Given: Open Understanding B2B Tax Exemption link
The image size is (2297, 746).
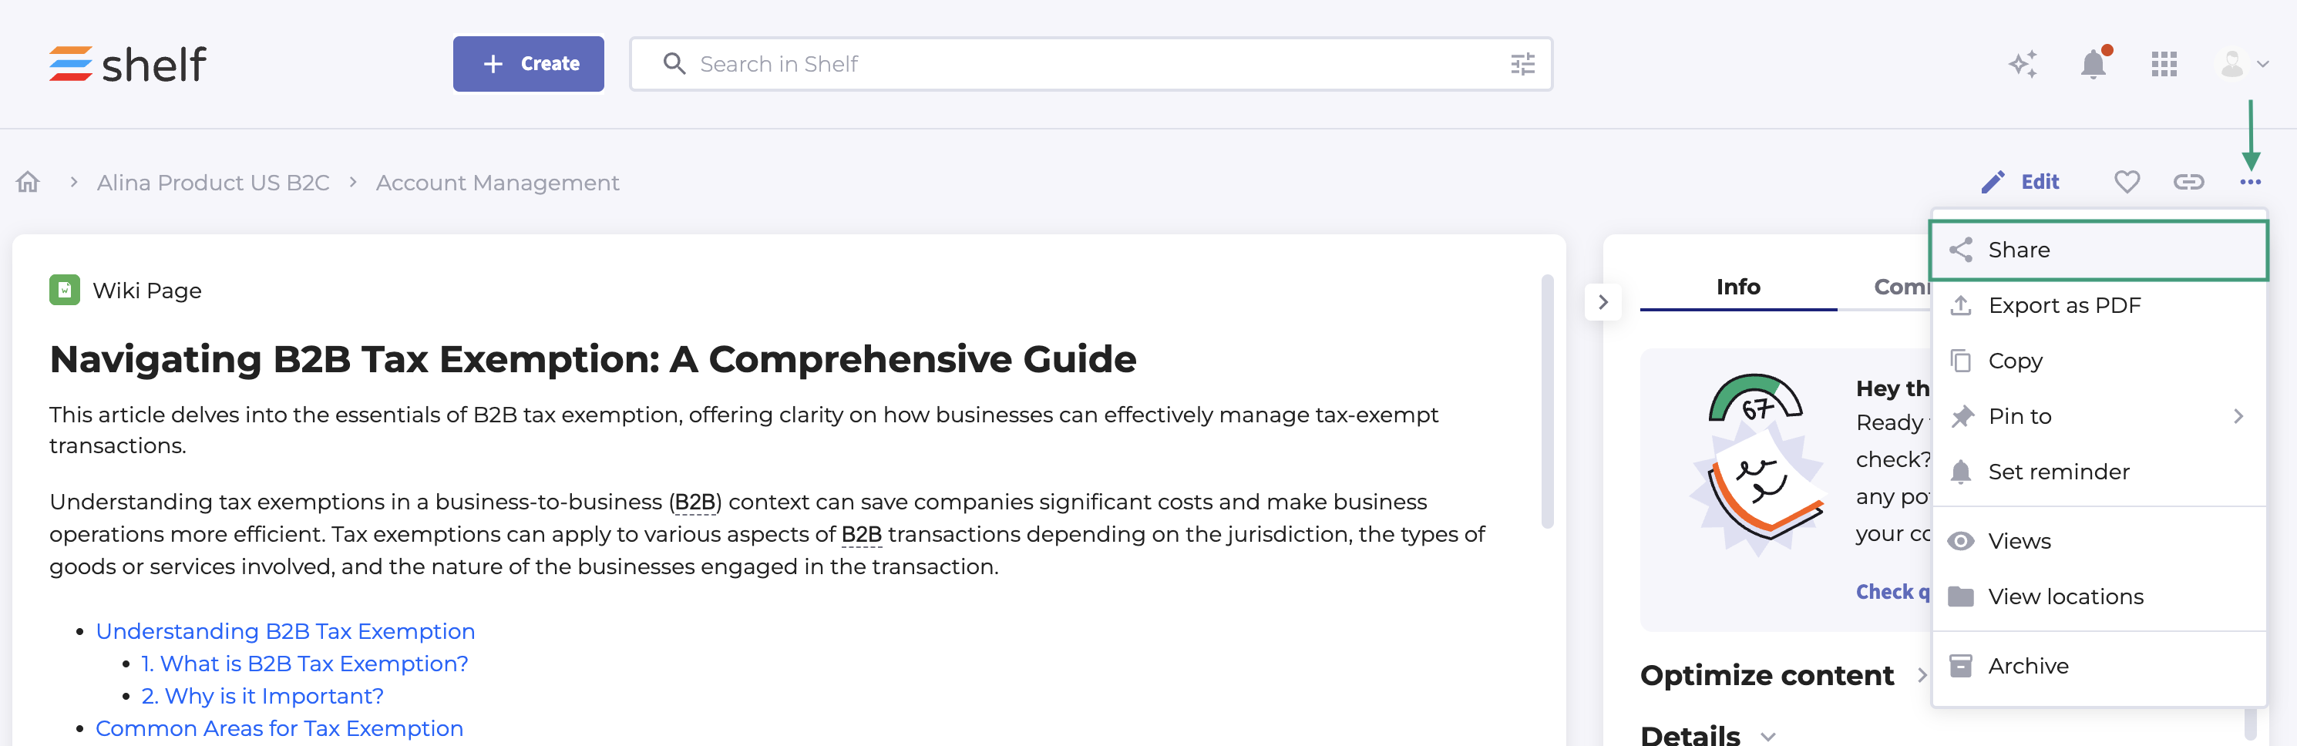Looking at the screenshot, I should point(285,631).
